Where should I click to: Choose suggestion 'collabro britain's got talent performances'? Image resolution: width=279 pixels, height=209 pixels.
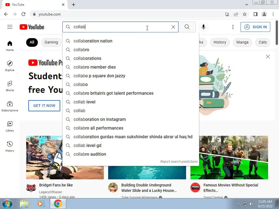(x=131, y=93)
